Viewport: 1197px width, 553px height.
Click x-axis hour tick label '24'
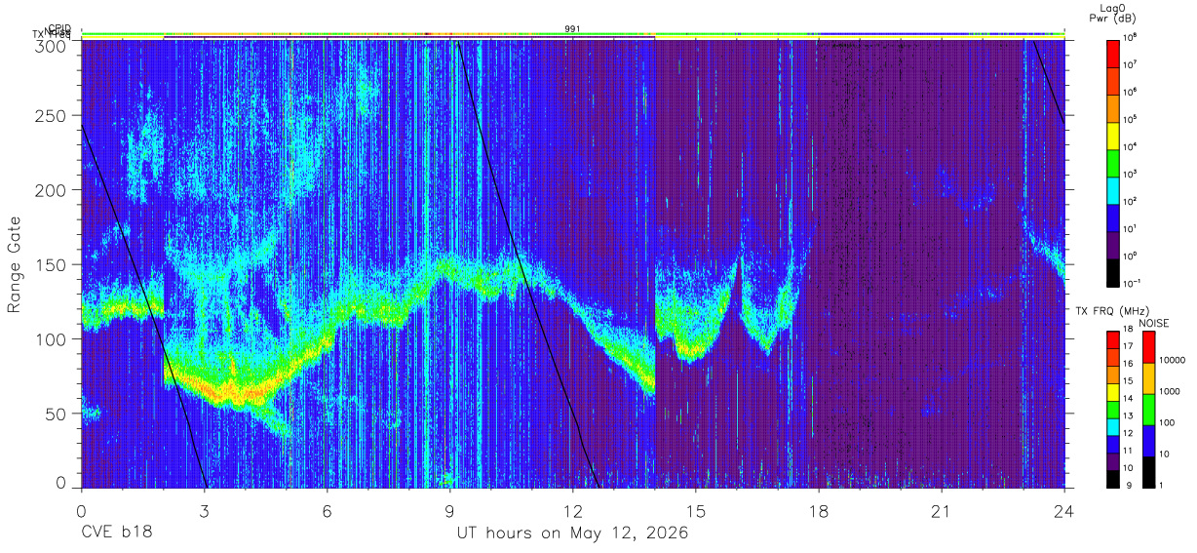coord(1063,512)
